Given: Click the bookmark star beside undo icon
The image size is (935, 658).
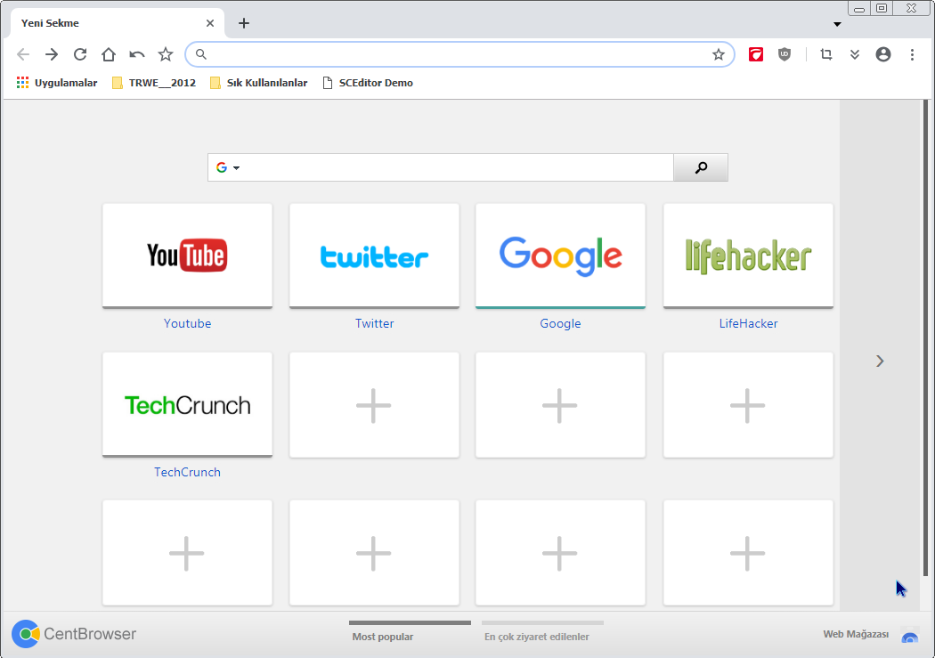Looking at the screenshot, I should (165, 55).
